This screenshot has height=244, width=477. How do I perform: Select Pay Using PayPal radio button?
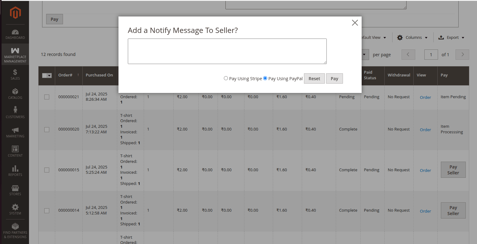[265, 78]
